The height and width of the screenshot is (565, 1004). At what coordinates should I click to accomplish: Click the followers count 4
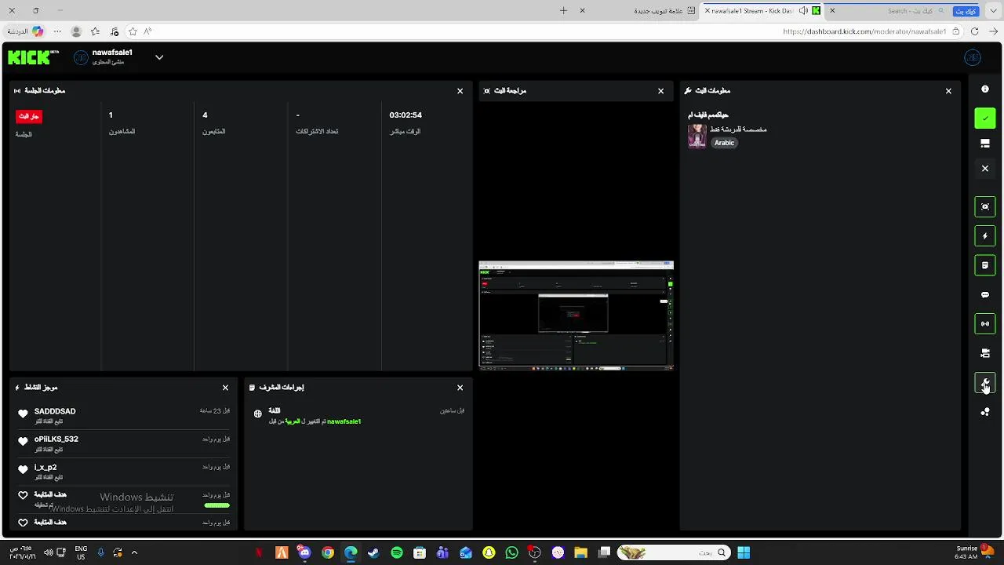tap(205, 115)
